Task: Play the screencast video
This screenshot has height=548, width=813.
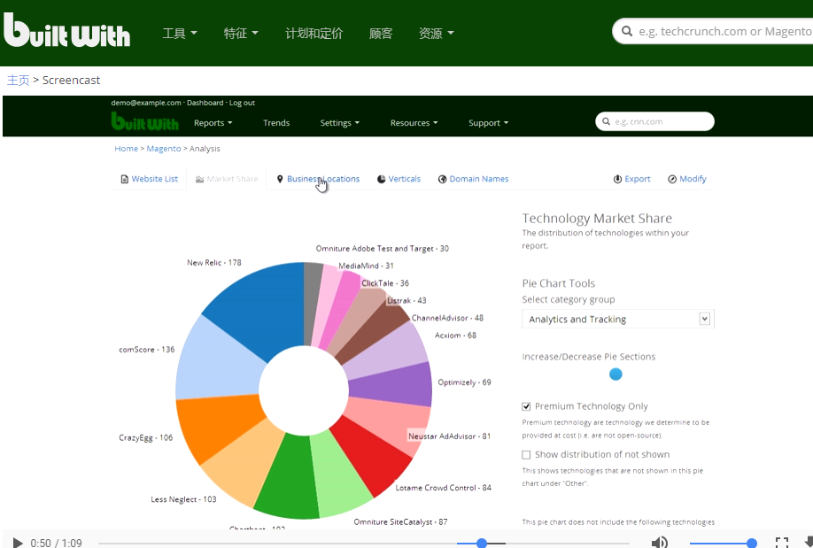Action: 18,543
